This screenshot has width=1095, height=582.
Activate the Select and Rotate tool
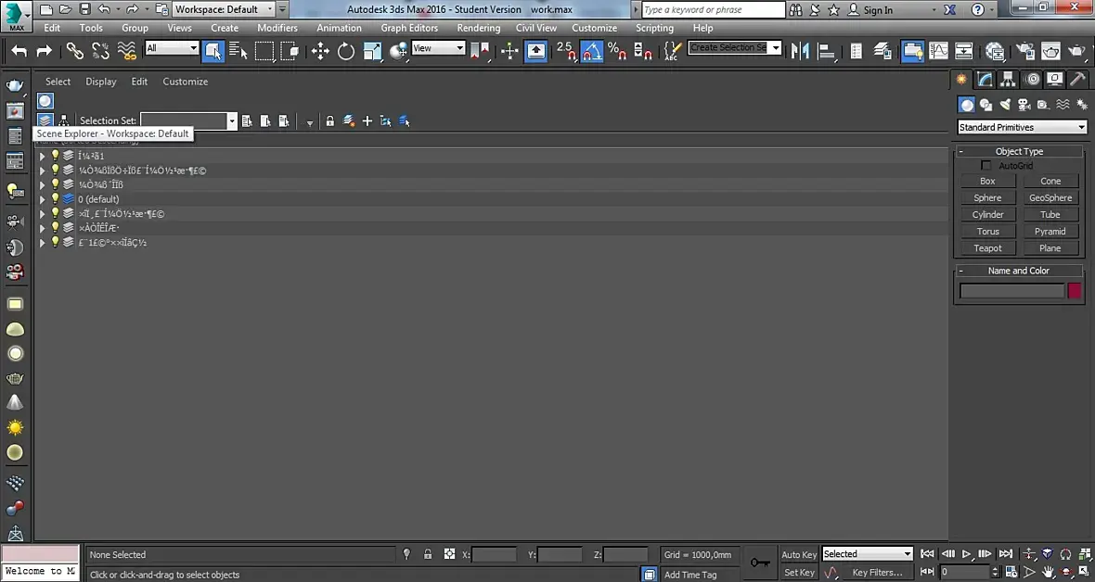click(x=346, y=50)
